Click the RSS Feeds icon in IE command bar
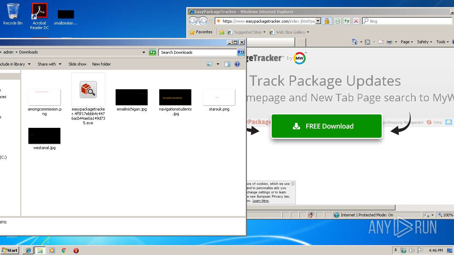454x255 pixels. [367, 42]
